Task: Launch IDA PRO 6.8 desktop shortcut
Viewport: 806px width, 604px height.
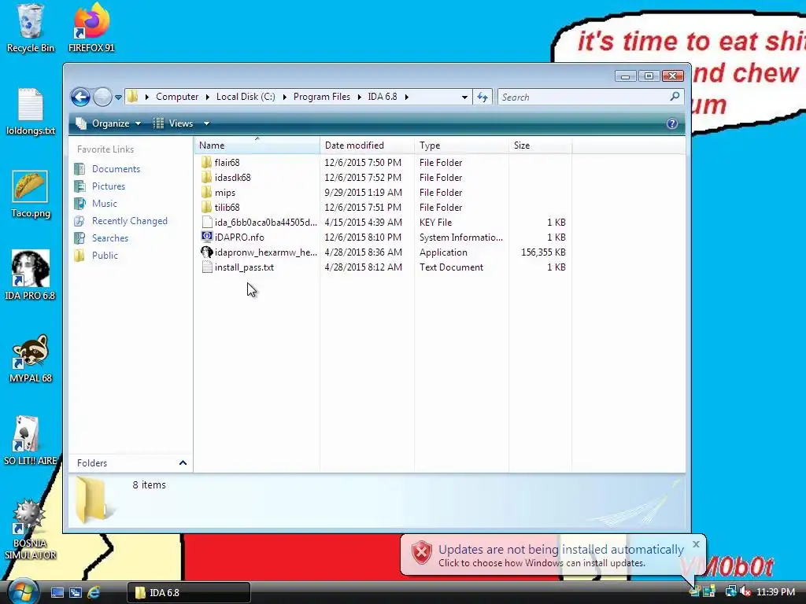Action: [31, 275]
